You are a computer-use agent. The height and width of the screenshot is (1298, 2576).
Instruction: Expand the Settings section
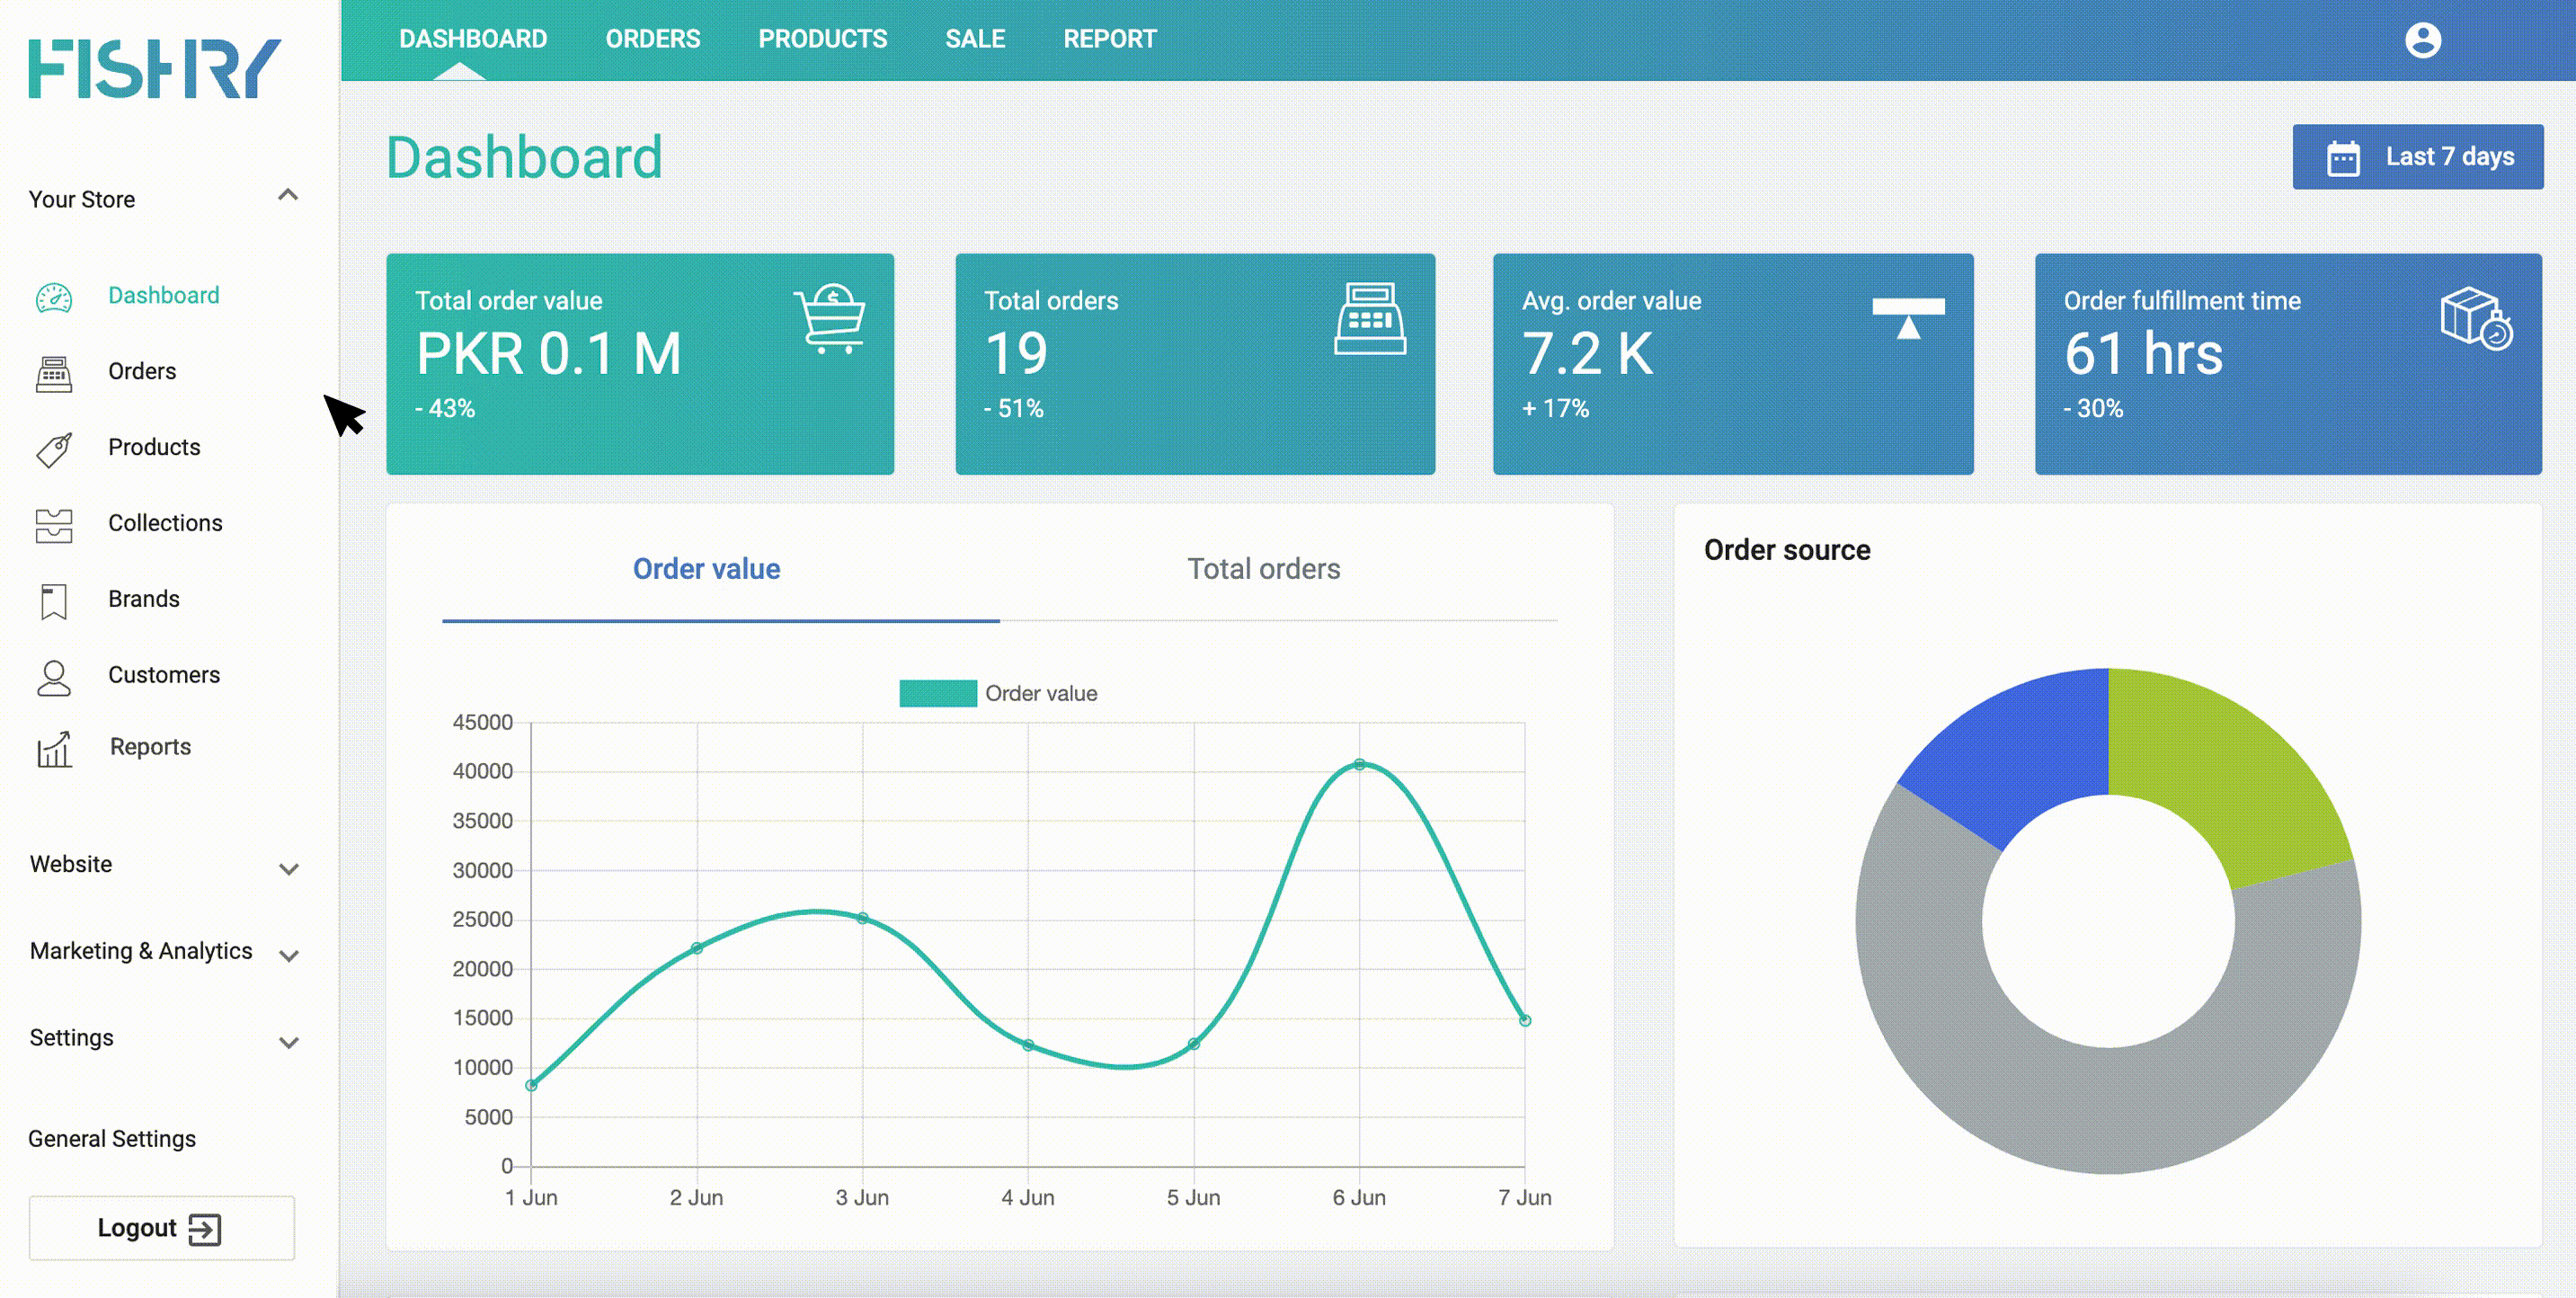point(289,1042)
